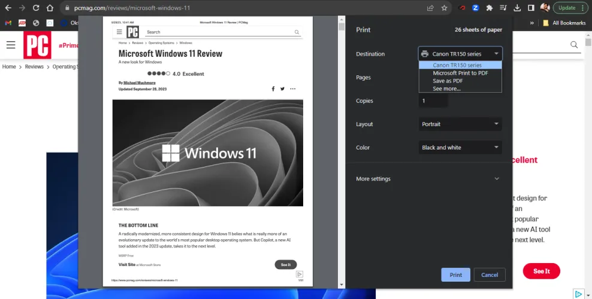
Task: Reload the page with the refresh icon
Action: 36,8
